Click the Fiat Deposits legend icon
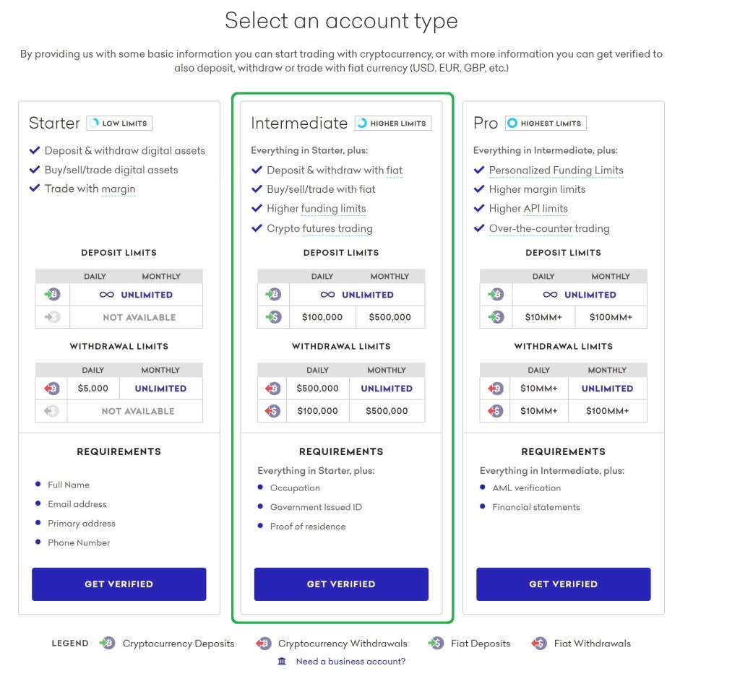This screenshot has width=740, height=684. point(436,644)
